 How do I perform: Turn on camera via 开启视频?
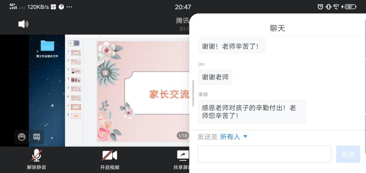110,155
